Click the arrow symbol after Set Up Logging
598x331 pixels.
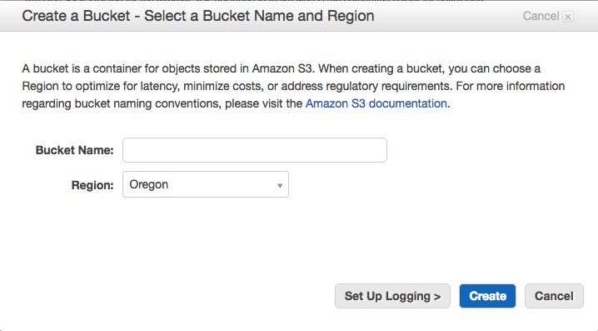pyautogui.click(x=437, y=297)
